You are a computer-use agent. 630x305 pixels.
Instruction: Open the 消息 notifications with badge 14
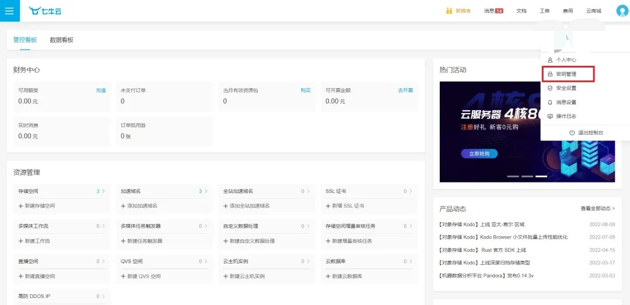494,11
